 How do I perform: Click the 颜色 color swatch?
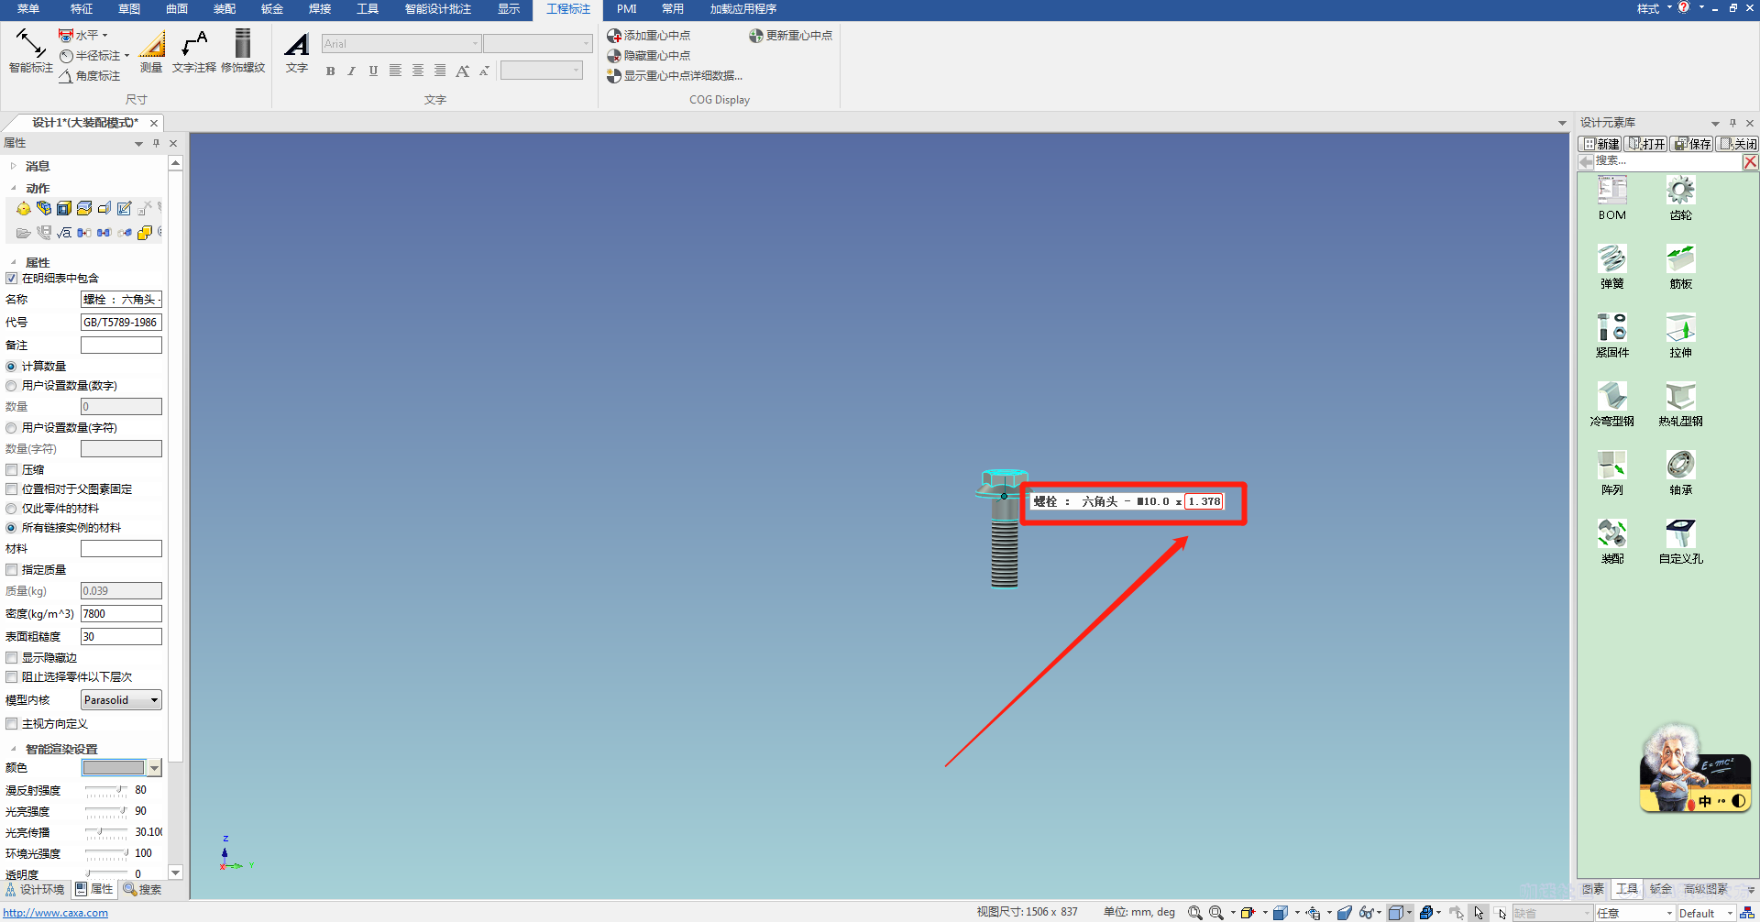click(x=114, y=768)
